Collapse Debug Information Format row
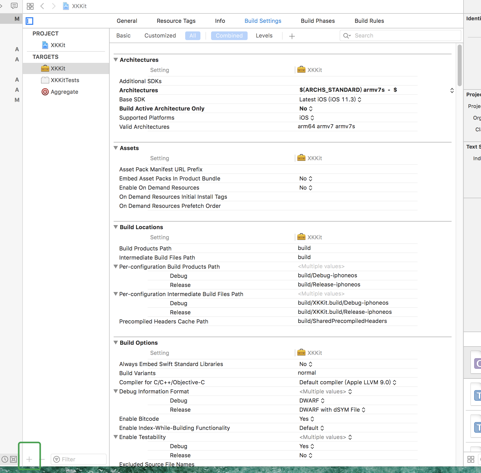This screenshot has height=473, width=481. tap(116, 391)
